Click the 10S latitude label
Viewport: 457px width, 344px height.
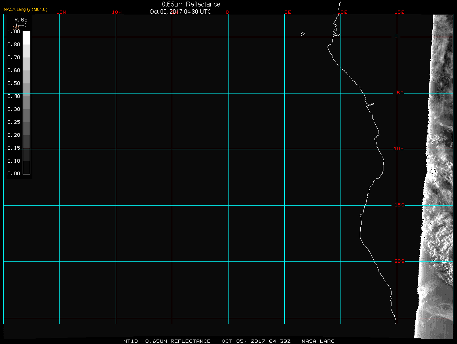pyautogui.click(x=399, y=149)
